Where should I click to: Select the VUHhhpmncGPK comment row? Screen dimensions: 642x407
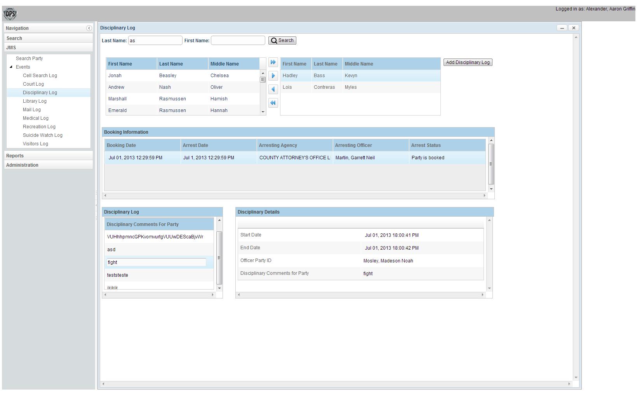pos(159,237)
